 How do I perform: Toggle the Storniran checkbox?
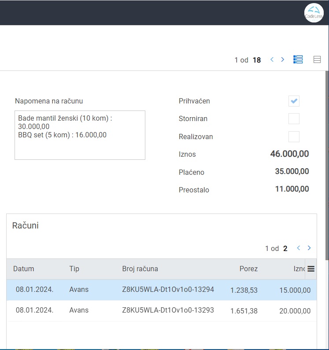294,118
